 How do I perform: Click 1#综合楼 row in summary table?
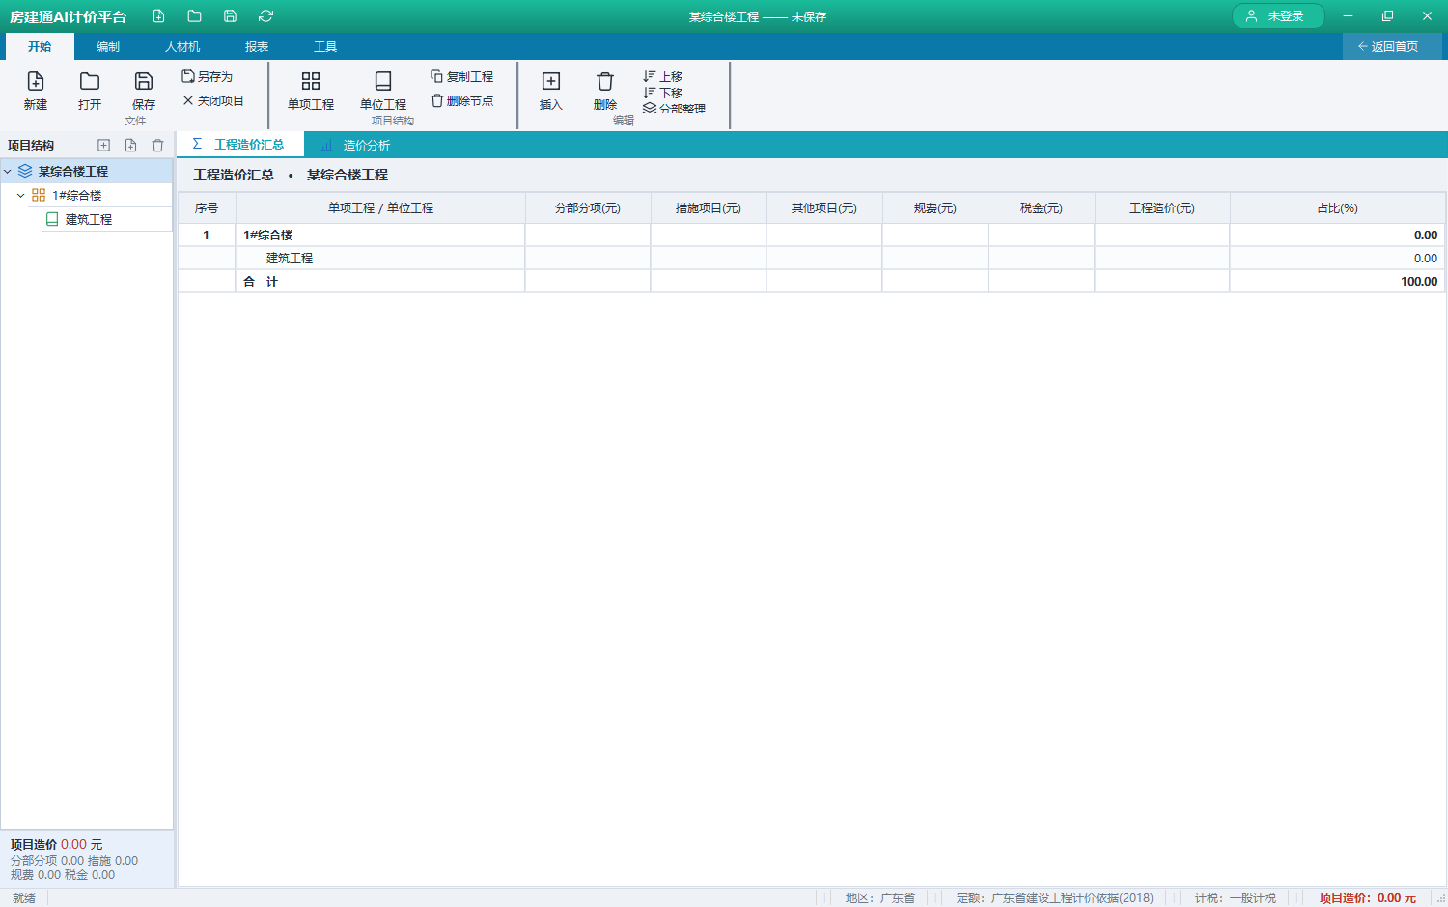click(811, 234)
